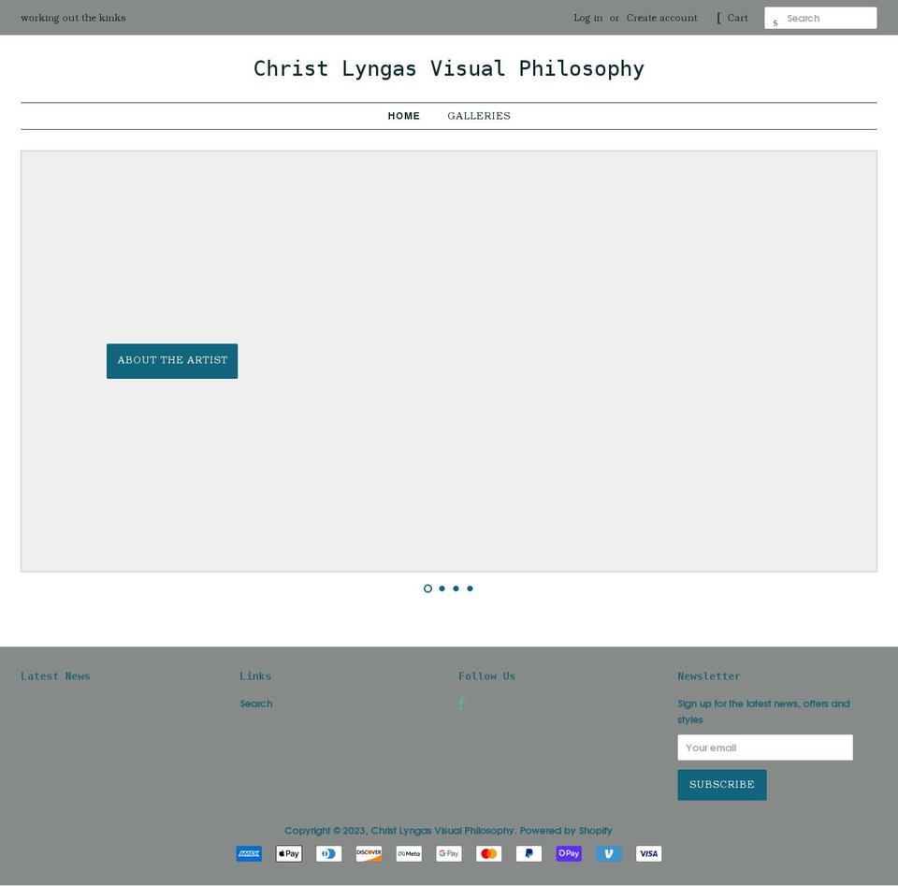Click the About the Artist button
Screen dimensions: 898x886
[172, 361]
